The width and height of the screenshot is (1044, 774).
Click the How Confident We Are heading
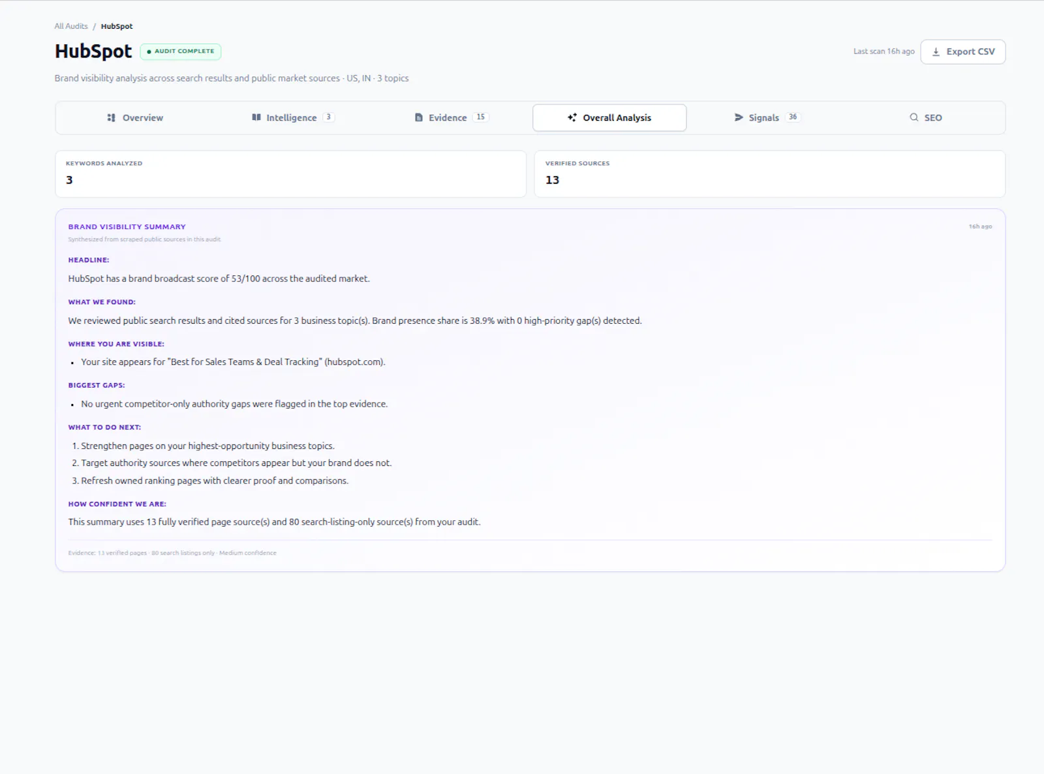coord(117,504)
